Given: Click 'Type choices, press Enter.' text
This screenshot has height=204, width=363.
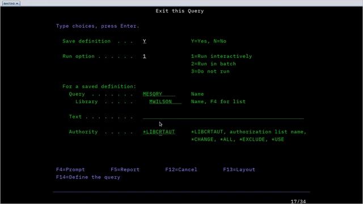Looking at the screenshot, I should 98,26.
